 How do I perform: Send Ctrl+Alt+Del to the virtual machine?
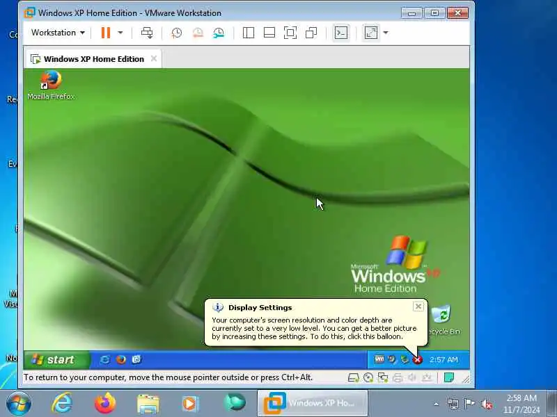147,33
